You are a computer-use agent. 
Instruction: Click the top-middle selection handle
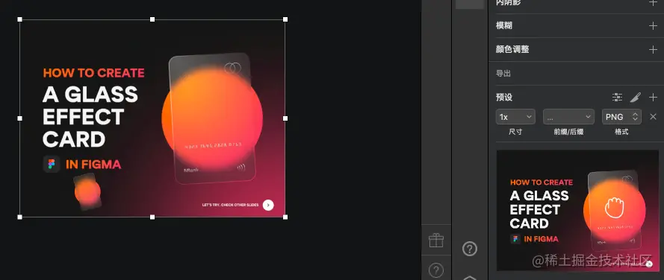point(152,19)
